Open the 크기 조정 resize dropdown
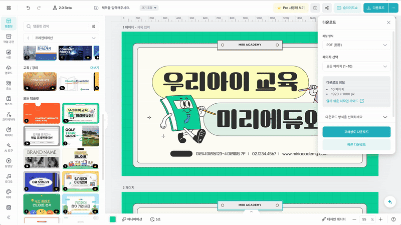This screenshot has height=225, width=401. pyautogui.click(x=149, y=8)
